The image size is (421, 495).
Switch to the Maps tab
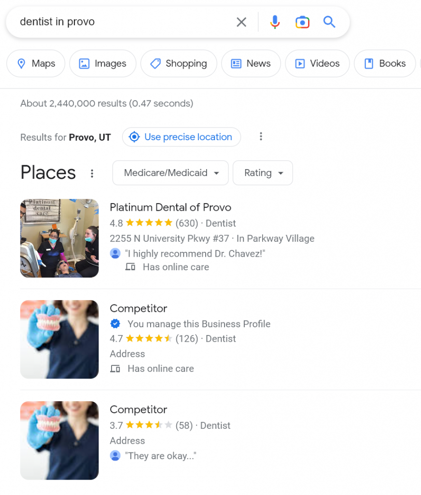[x=36, y=63]
